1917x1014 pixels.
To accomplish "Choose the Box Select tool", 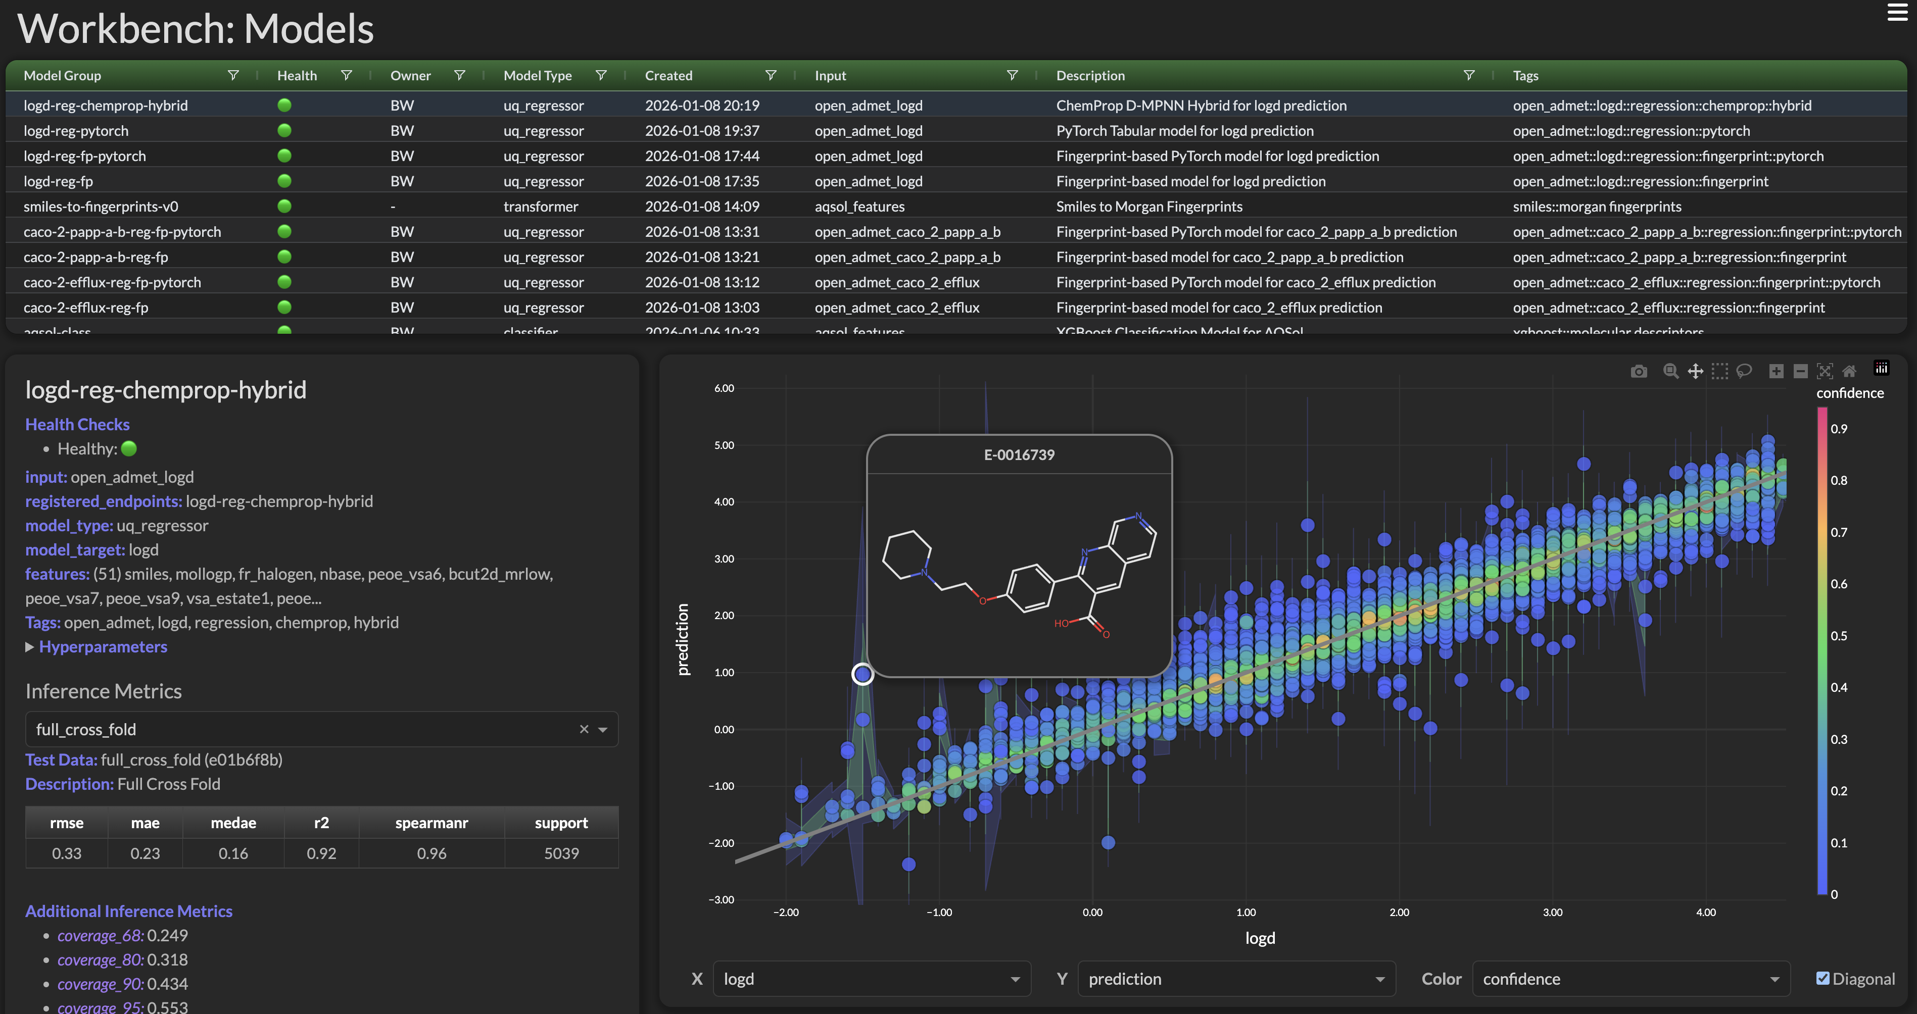I will point(1720,371).
